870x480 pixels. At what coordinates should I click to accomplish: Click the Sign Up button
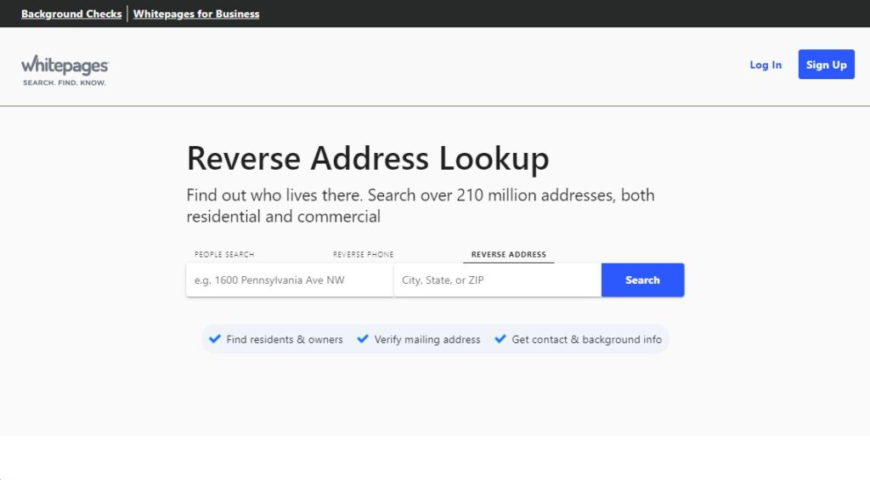click(x=826, y=65)
